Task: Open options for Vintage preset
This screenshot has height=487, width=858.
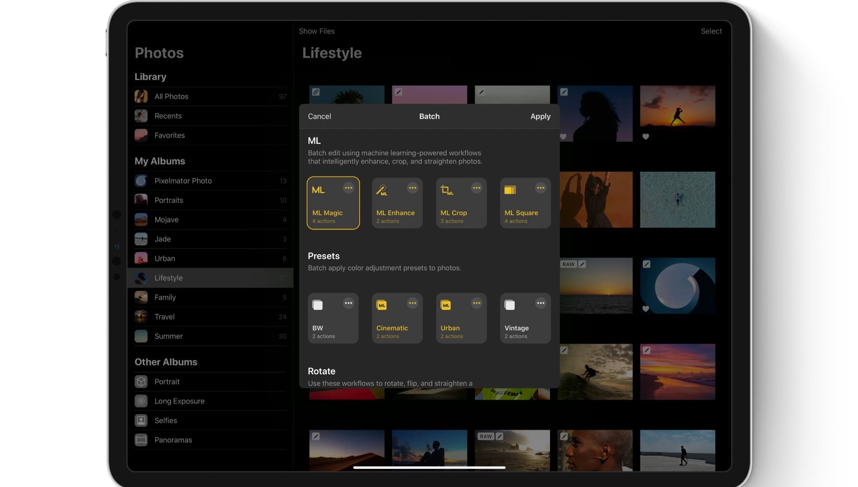Action: [540, 303]
